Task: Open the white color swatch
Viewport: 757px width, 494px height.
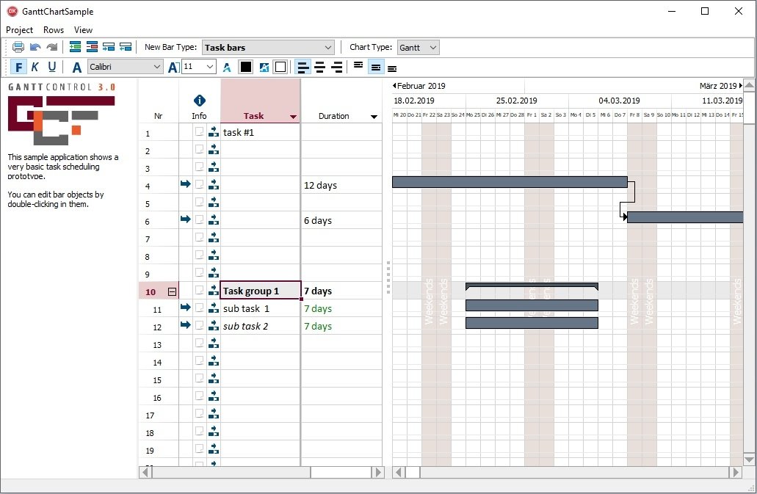Action: [x=280, y=67]
